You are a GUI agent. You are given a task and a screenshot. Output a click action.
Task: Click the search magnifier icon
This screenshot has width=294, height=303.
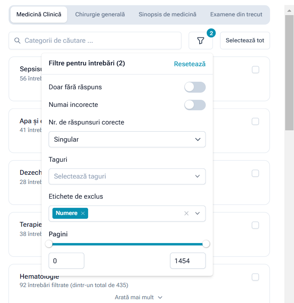[x=18, y=41]
